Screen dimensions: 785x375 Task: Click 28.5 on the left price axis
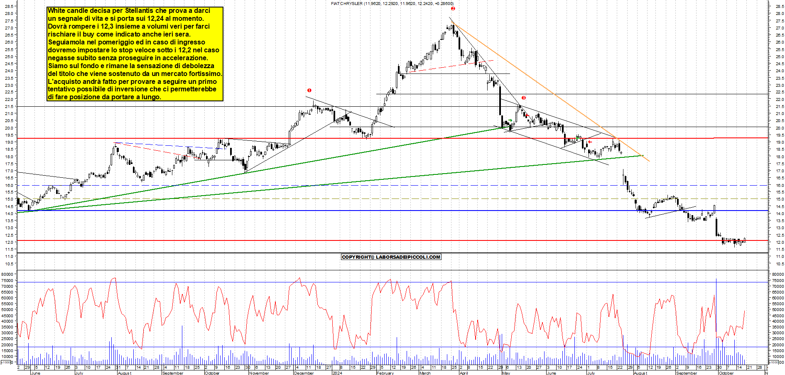9,6
